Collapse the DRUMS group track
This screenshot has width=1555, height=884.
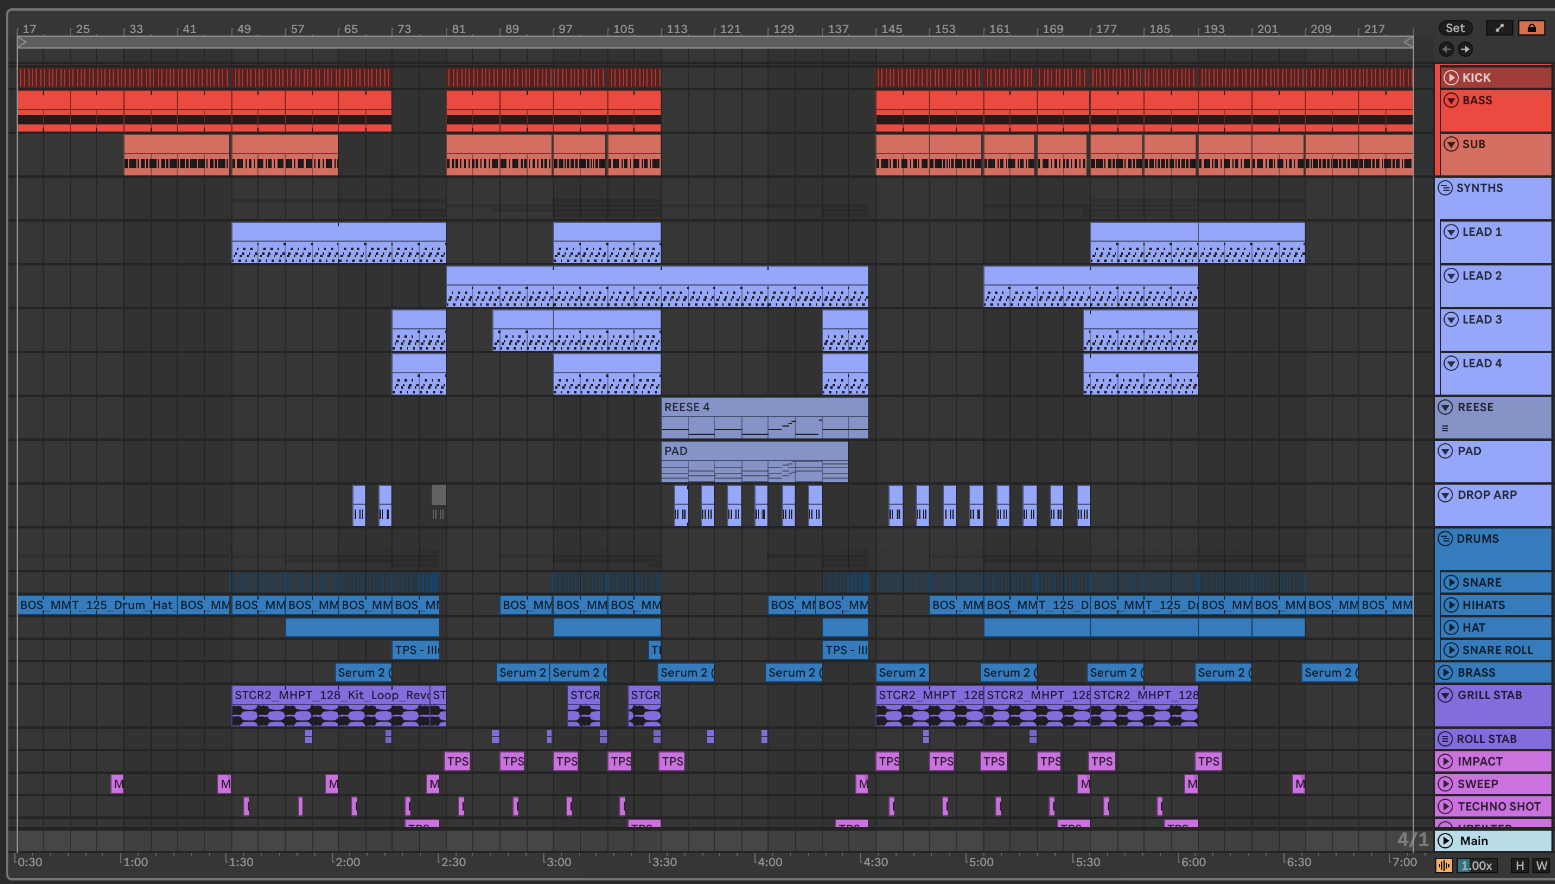pos(1446,539)
